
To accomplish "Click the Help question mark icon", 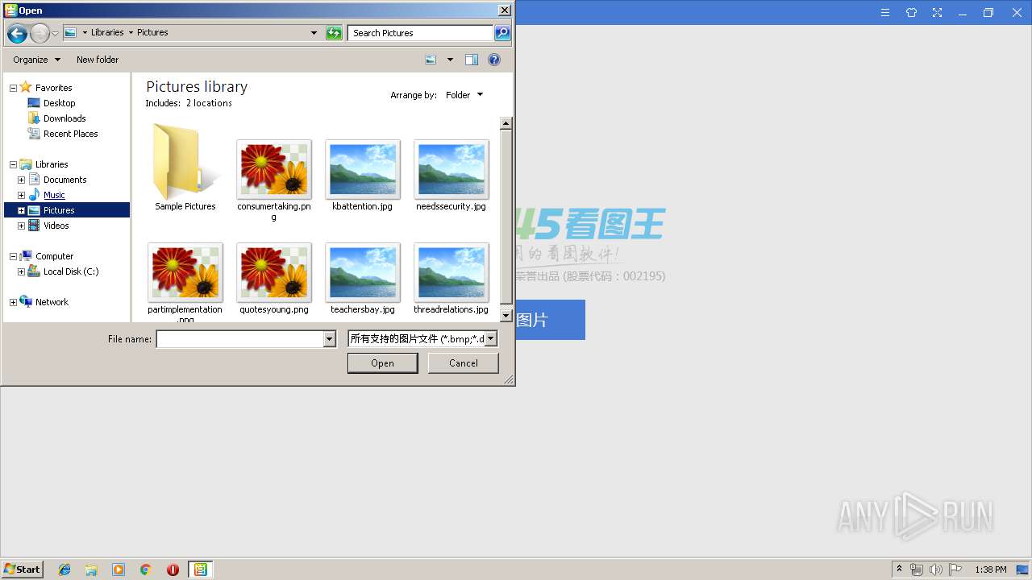I will (x=494, y=60).
